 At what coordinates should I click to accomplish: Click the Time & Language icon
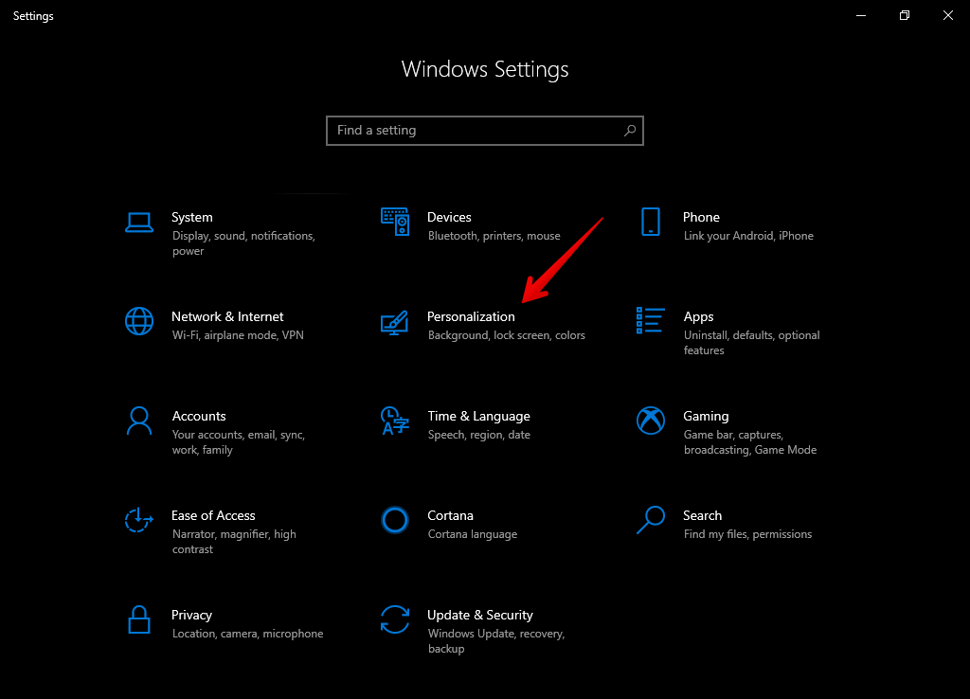click(395, 421)
